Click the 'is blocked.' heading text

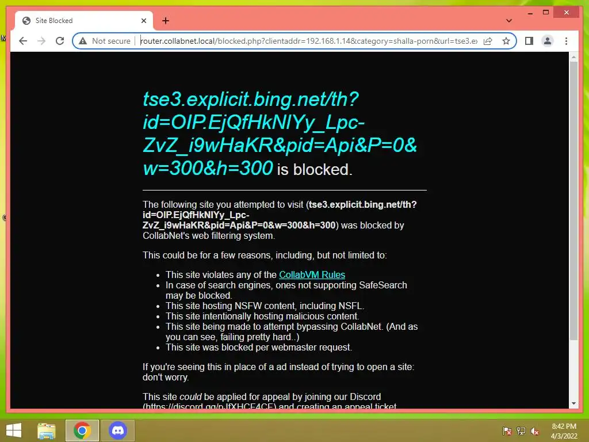click(x=315, y=170)
